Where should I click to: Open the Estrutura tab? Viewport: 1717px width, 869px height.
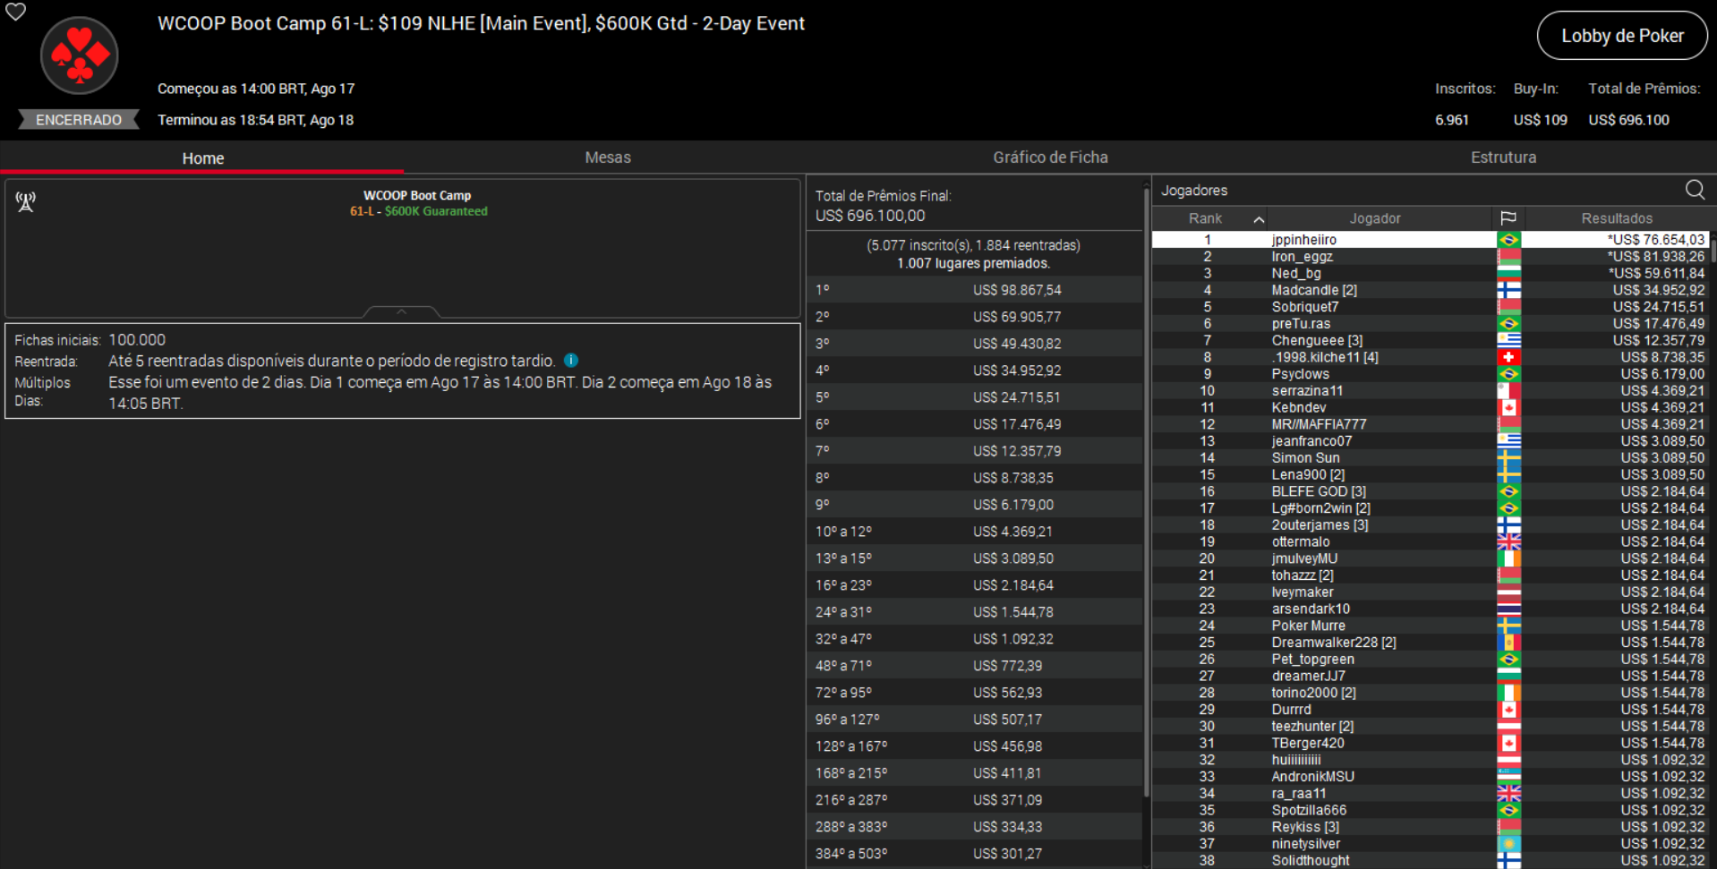tap(1503, 158)
